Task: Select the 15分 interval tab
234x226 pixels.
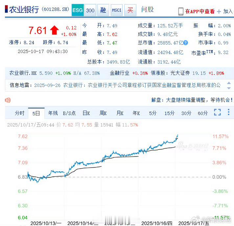Action: (169, 113)
